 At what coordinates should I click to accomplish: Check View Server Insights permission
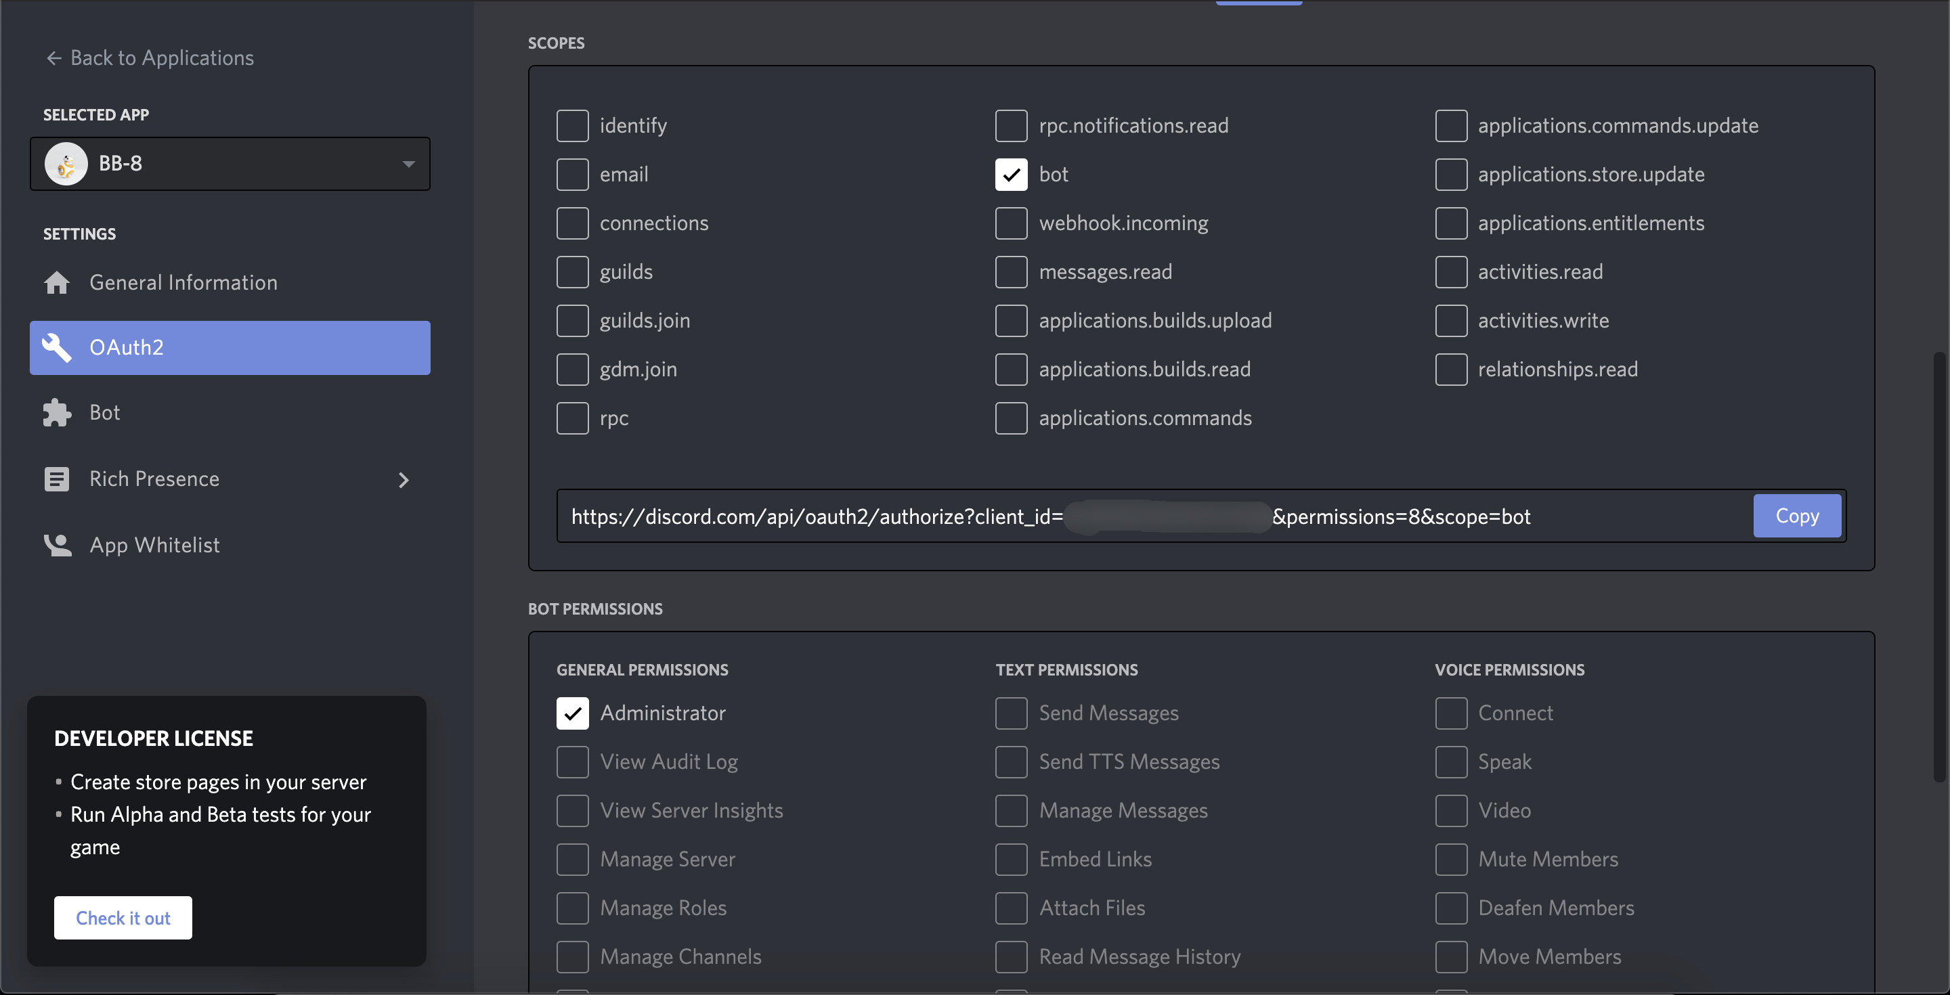[572, 810]
